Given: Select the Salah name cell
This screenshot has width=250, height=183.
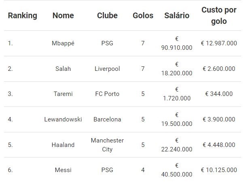Looking at the screenshot, I should click(x=63, y=69).
